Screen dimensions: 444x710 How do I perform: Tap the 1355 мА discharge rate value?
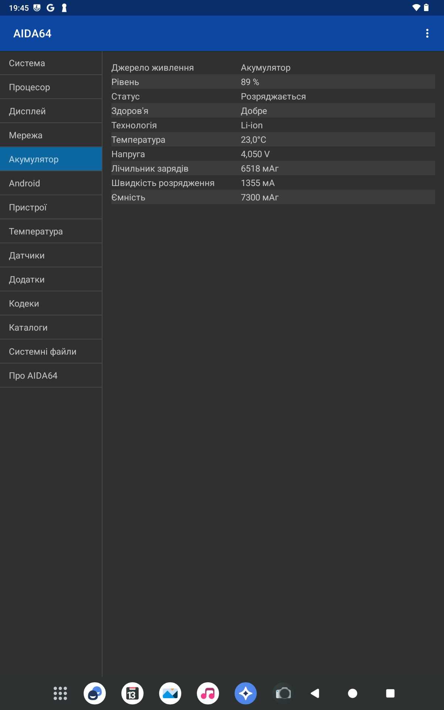click(258, 183)
